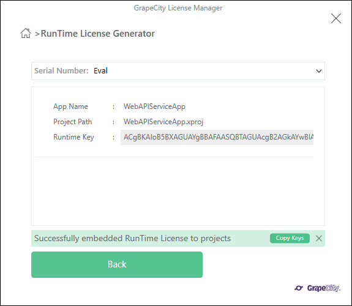Click the GrapeCity logo swirl icon
The width and height of the screenshot is (352, 306).
tap(299, 288)
